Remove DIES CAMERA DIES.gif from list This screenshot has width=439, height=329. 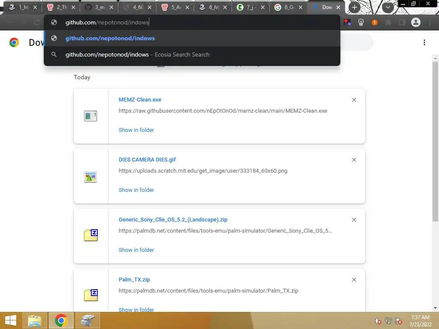[354, 160]
